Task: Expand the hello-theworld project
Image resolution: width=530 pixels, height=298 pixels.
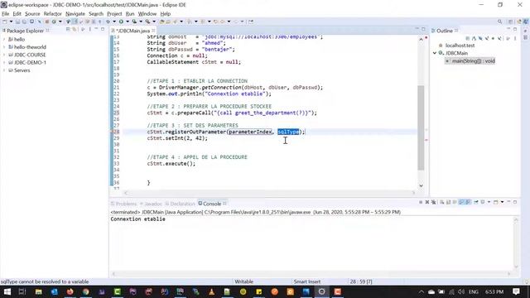Action: 4,47
